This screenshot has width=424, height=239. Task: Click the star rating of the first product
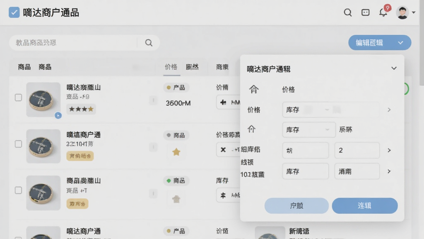pos(81,109)
